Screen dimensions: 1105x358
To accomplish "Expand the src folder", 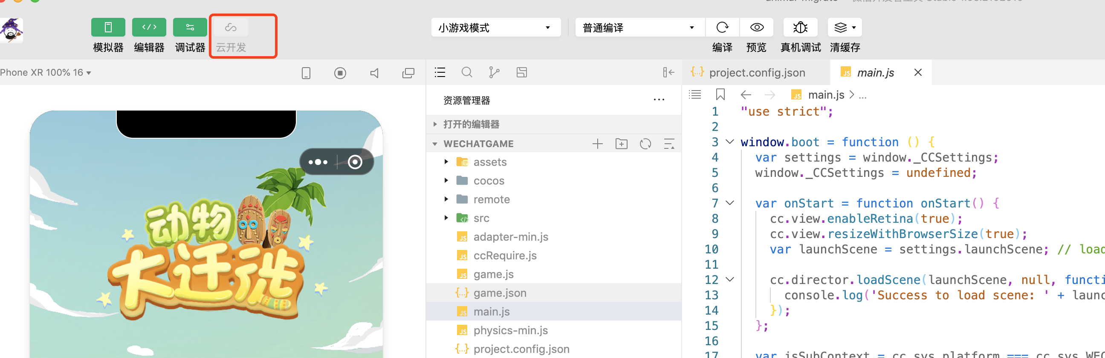I will (553, 218).
